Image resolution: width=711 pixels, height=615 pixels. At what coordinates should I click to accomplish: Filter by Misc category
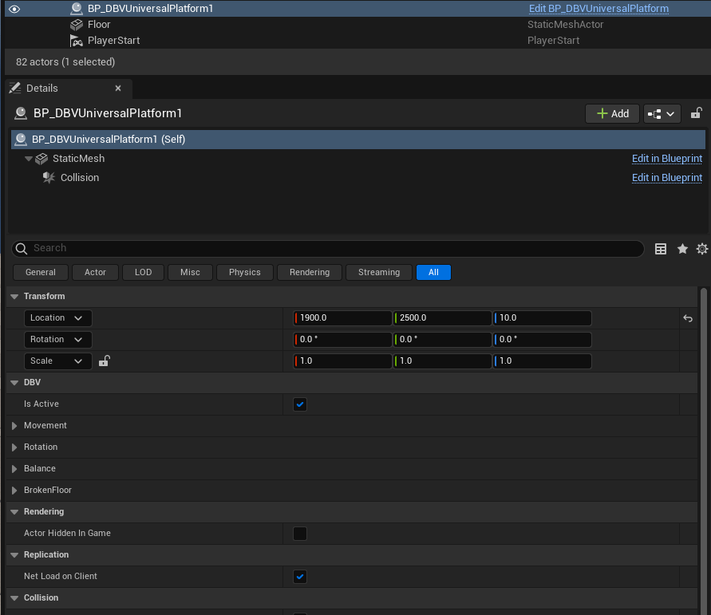[190, 272]
